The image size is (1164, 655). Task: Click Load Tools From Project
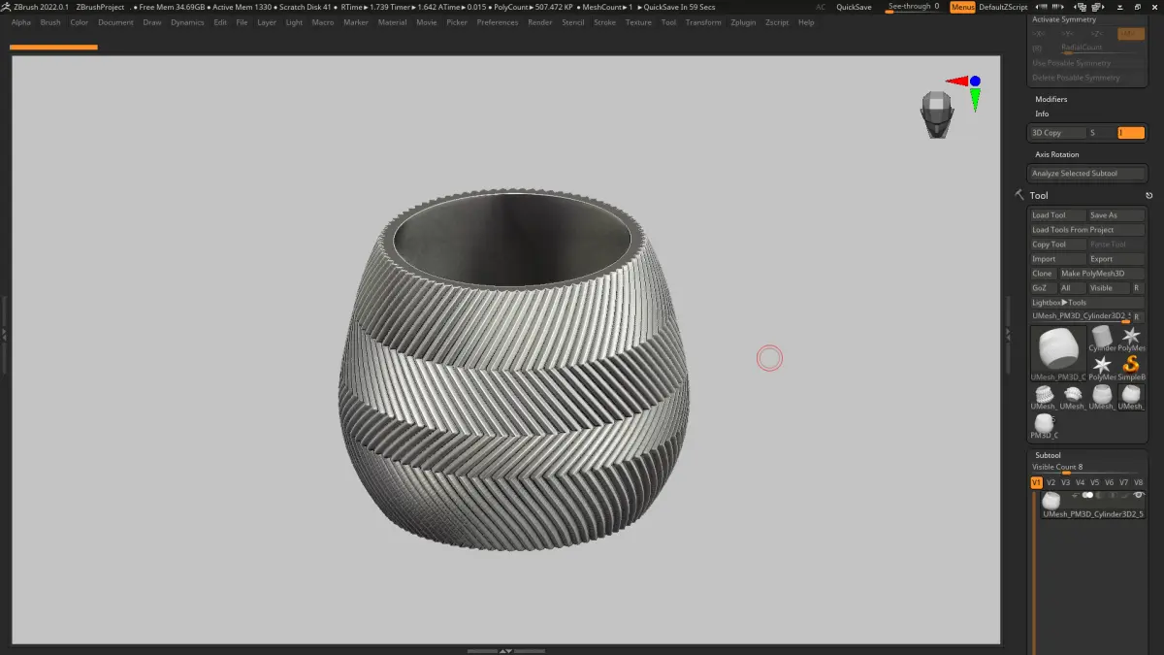[x=1087, y=230]
